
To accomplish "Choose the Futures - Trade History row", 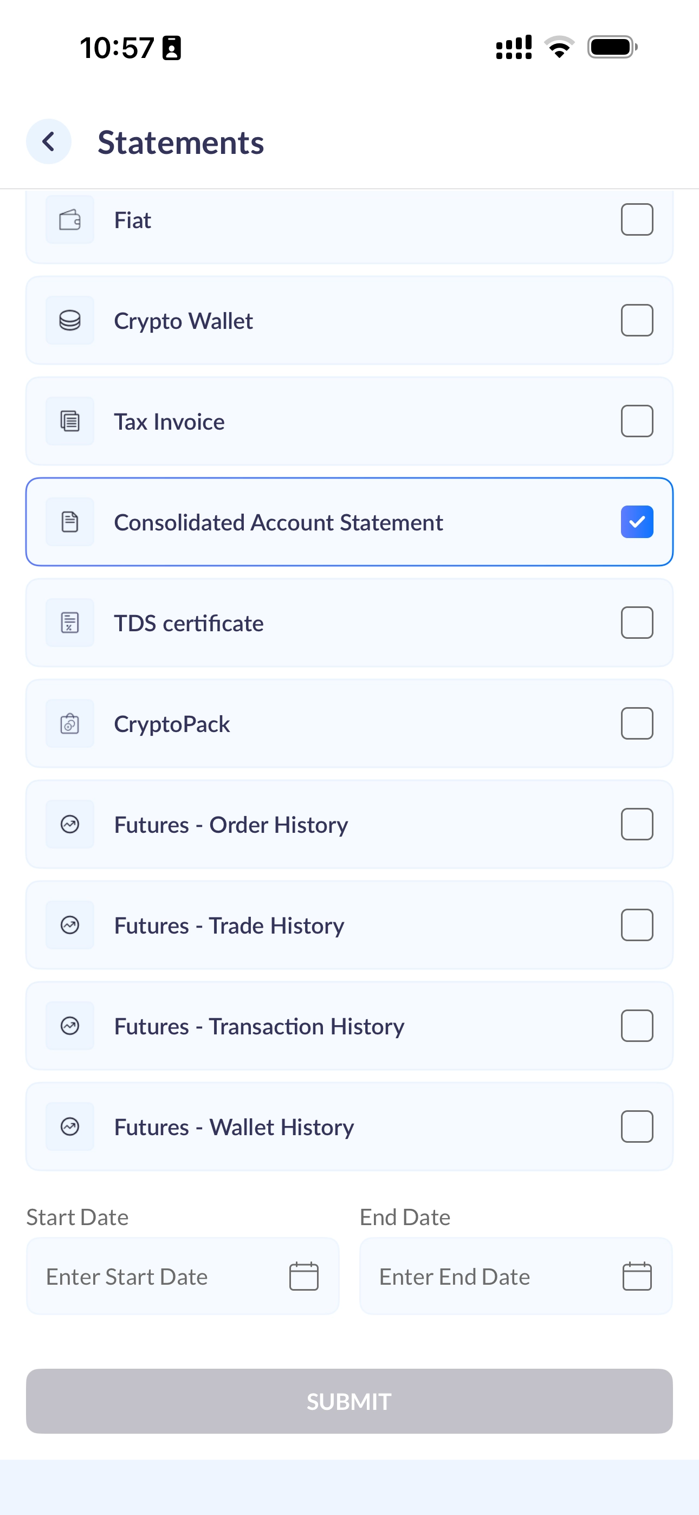I will (x=349, y=925).
